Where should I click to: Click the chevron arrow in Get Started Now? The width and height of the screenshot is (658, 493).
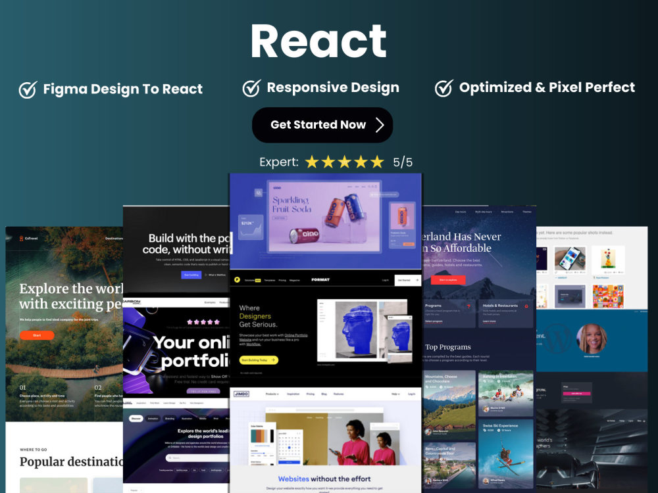pos(380,125)
